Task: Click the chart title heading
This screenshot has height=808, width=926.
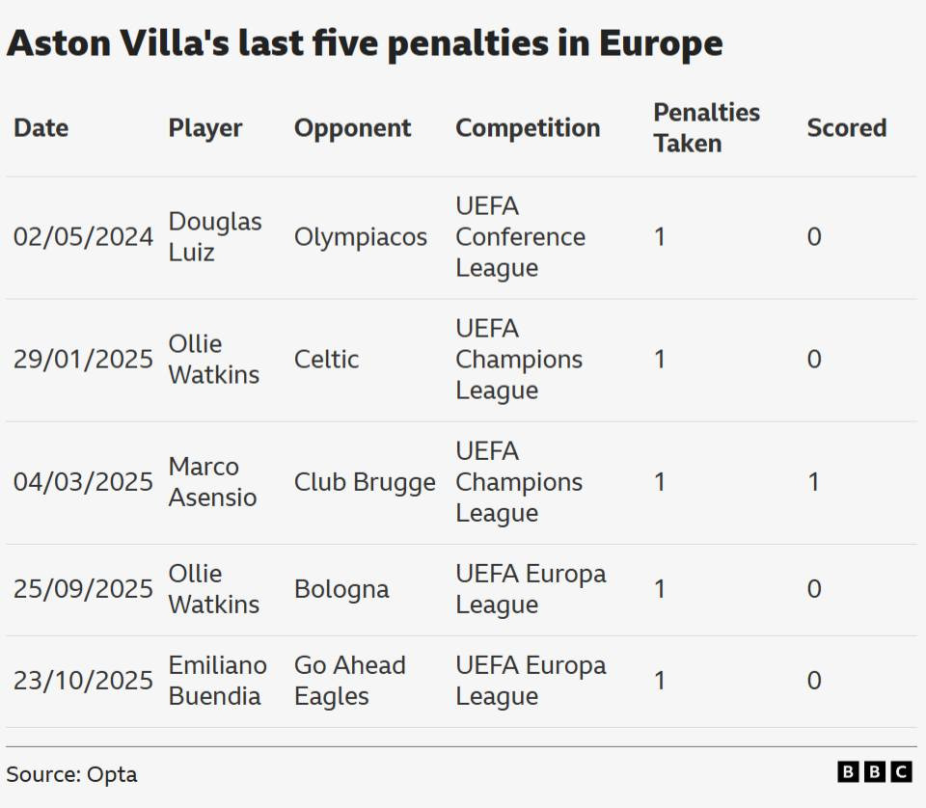Action: [x=365, y=44]
